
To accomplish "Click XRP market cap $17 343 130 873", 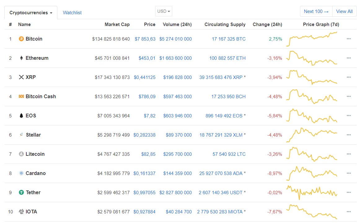I will (x=112, y=77).
